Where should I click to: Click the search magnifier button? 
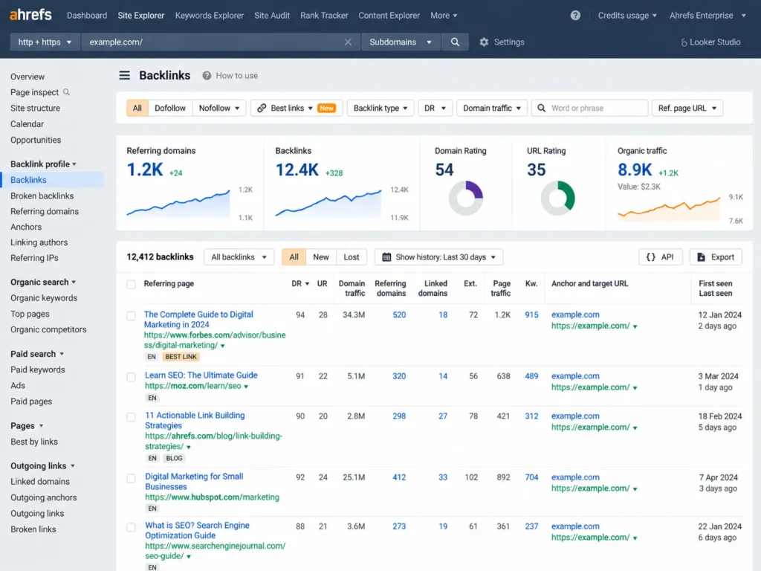click(x=455, y=42)
